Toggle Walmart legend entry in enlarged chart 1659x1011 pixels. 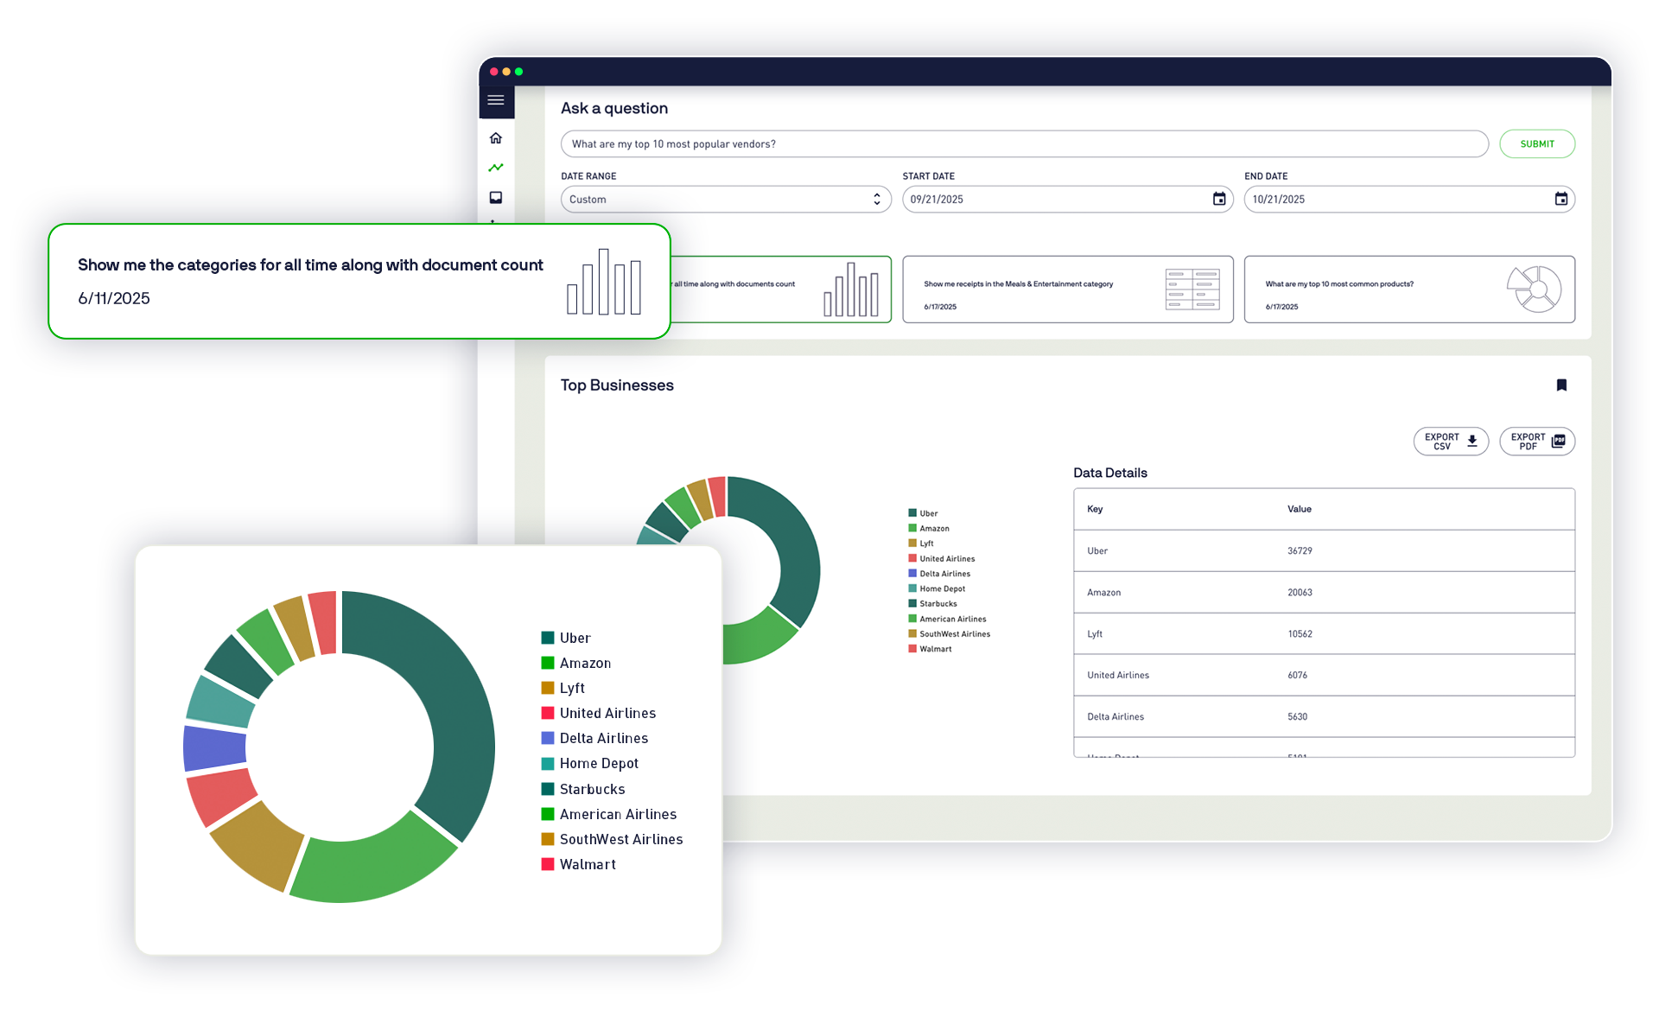pyautogui.click(x=587, y=865)
